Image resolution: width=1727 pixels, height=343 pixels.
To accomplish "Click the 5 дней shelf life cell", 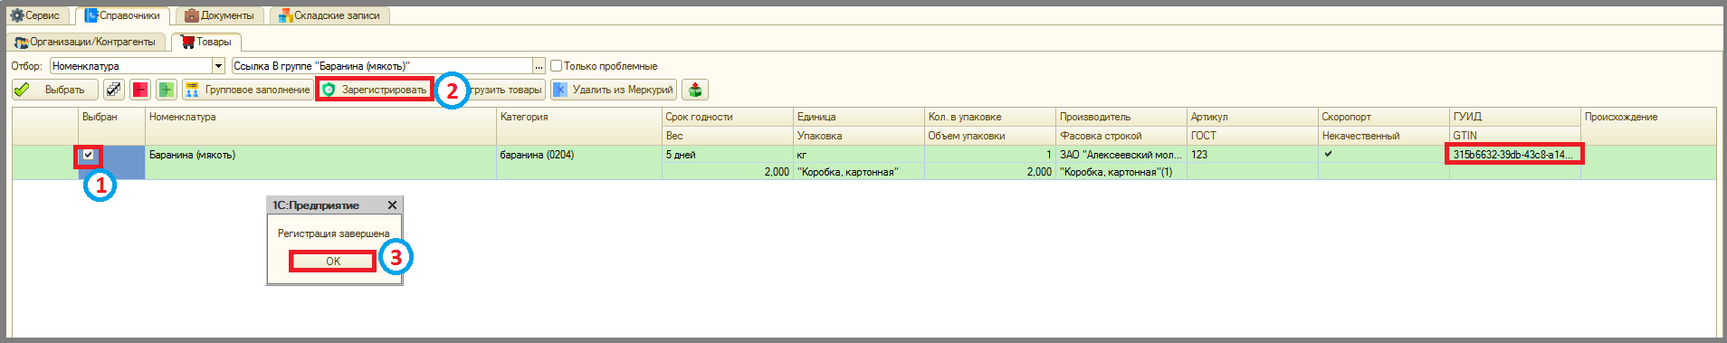I will pyautogui.click(x=727, y=155).
